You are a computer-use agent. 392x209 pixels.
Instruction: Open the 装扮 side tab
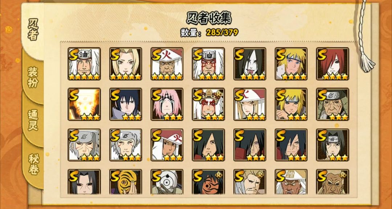[33, 77]
